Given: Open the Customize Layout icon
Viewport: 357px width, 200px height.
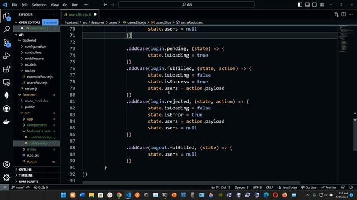Looking at the screenshot, I should (x=322, y=5).
